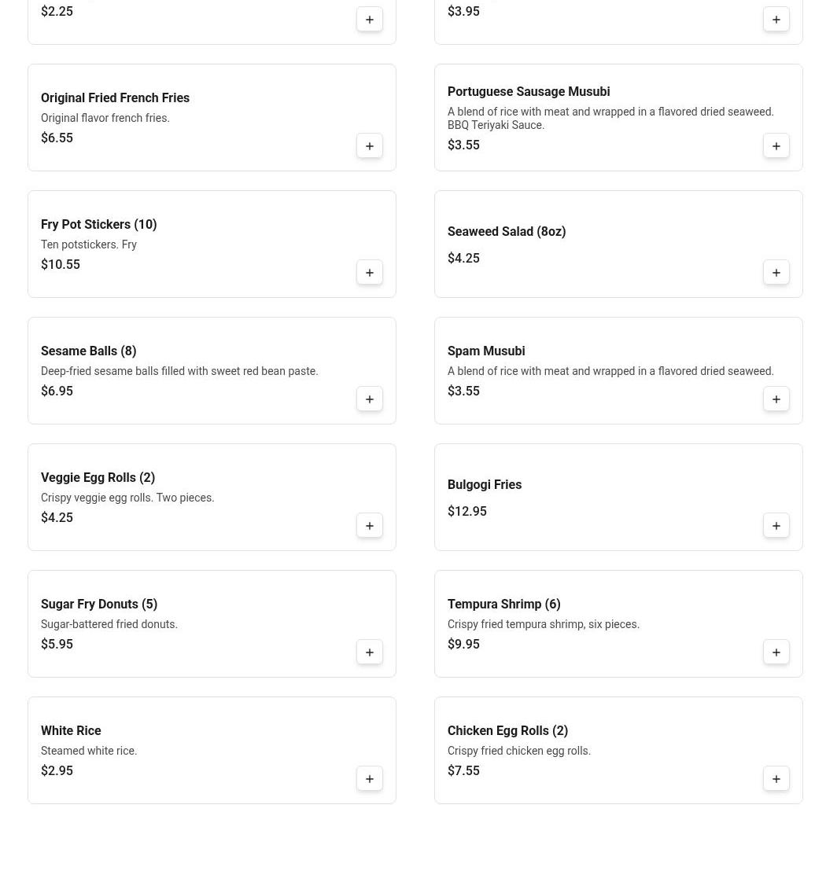Add Veggie Egg Rolls (2) to order
The height and width of the screenshot is (871, 826).
[x=370, y=526]
